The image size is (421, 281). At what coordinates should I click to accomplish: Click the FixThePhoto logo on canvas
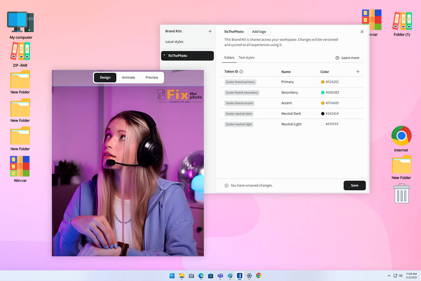coord(179,96)
